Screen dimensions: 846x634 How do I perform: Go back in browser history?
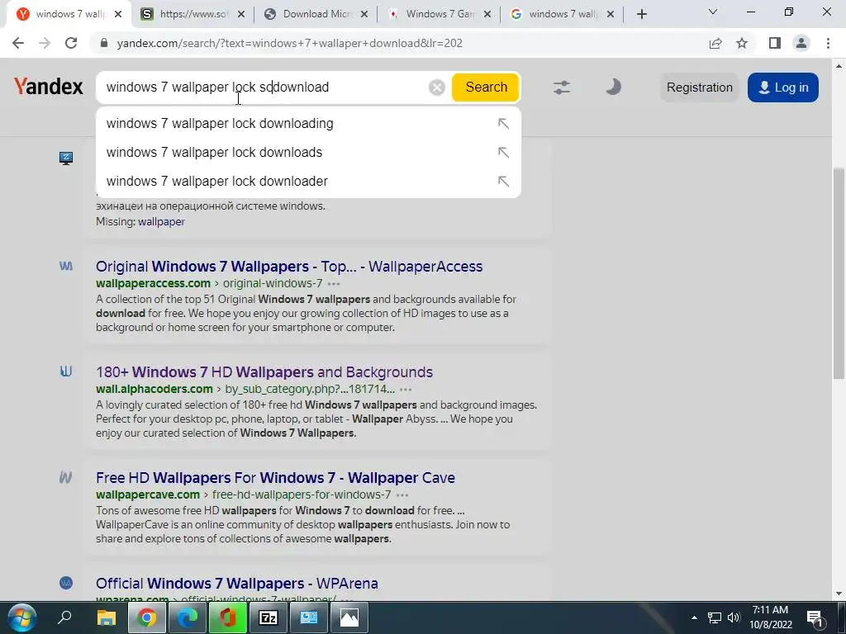(x=18, y=43)
